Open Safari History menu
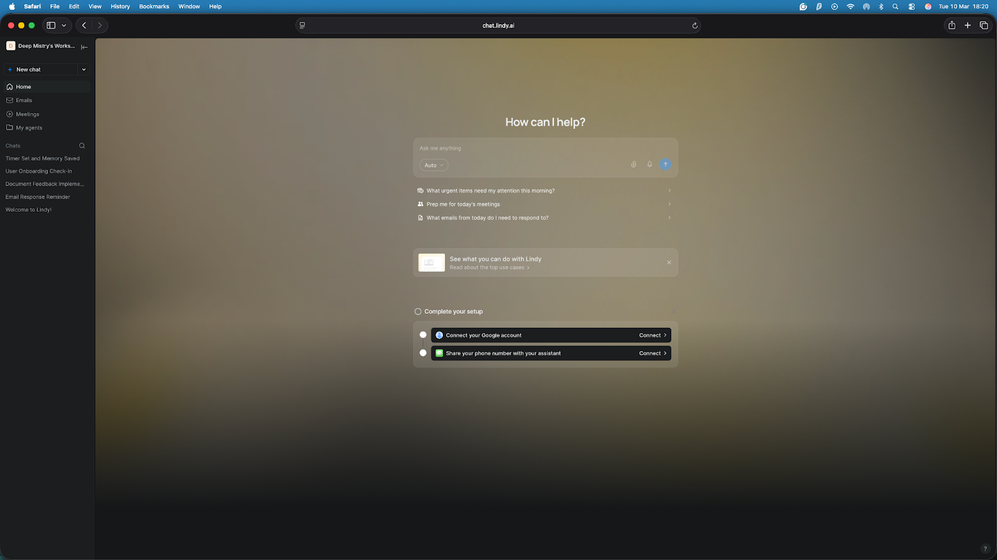The width and height of the screenshot is (997, 560). [120, 6]
